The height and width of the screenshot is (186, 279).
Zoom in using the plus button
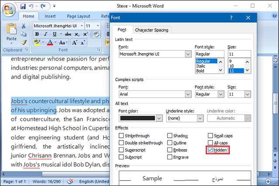tap(268, 181)
